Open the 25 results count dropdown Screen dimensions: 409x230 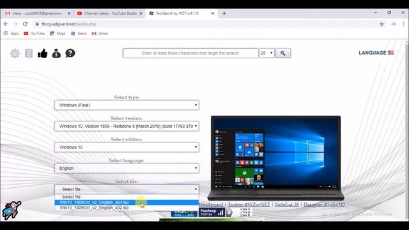266,53
